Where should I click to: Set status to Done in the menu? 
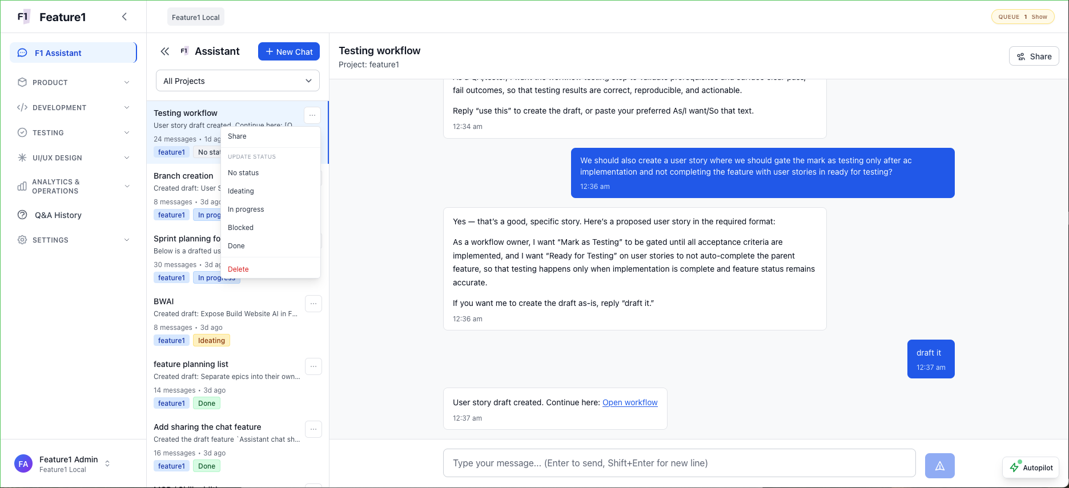(236, 245)
